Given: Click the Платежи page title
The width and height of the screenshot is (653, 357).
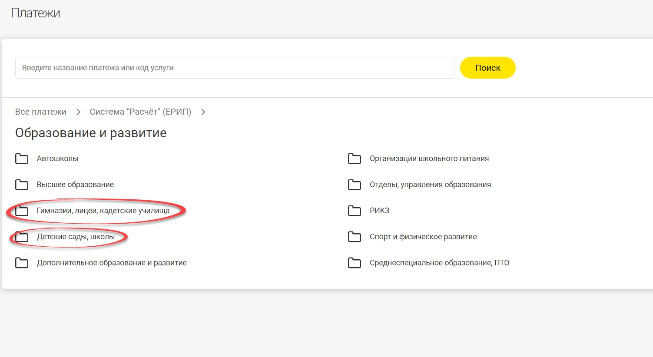Looking at the screenshot, I should coord(36,13).
